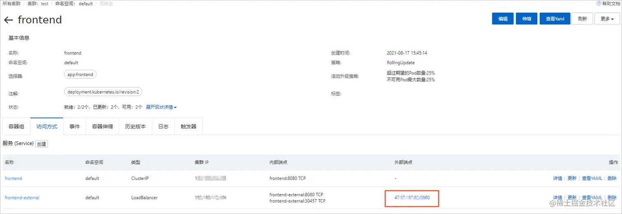
Task: Switch to the 历史版本 tab
Action: click(x=135, y=127)
